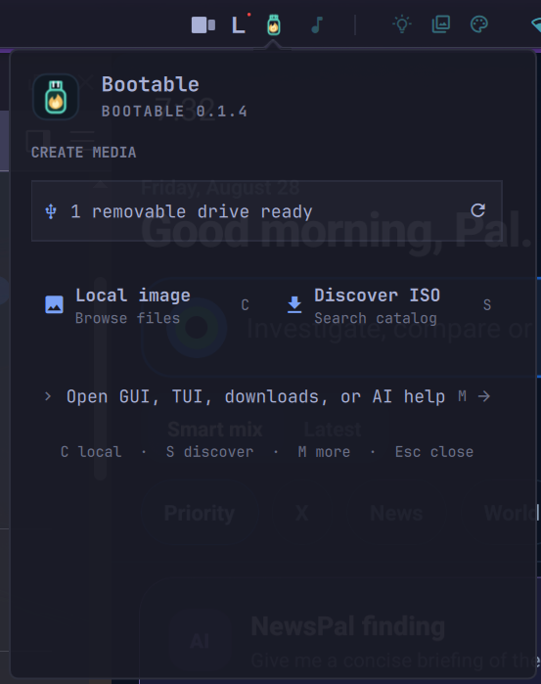
Task: Click the download icon next to Discover ISO
Action: 294,305
